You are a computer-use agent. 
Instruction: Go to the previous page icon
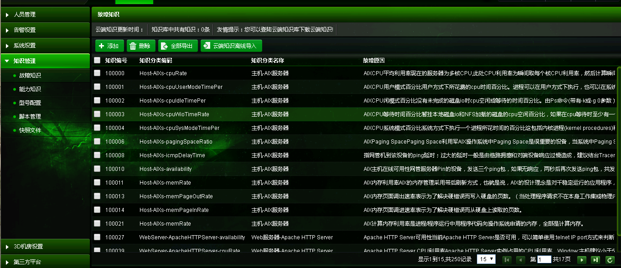[x=520, y=260]
